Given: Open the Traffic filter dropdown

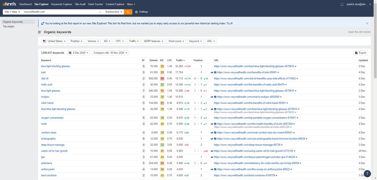Looking at the screenshot, I should pos(134,41).
